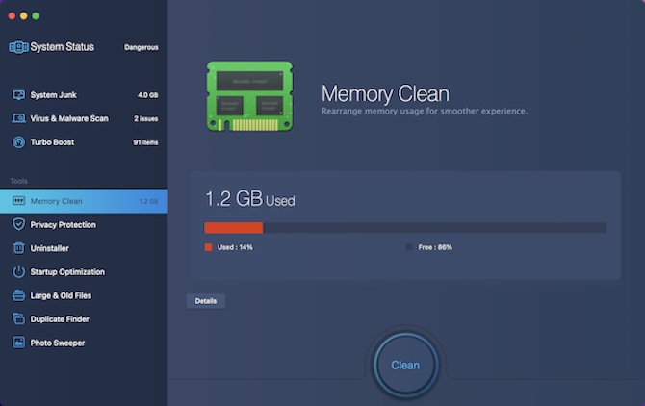Select Privacy Protection tool

click(x=84, y=225)
